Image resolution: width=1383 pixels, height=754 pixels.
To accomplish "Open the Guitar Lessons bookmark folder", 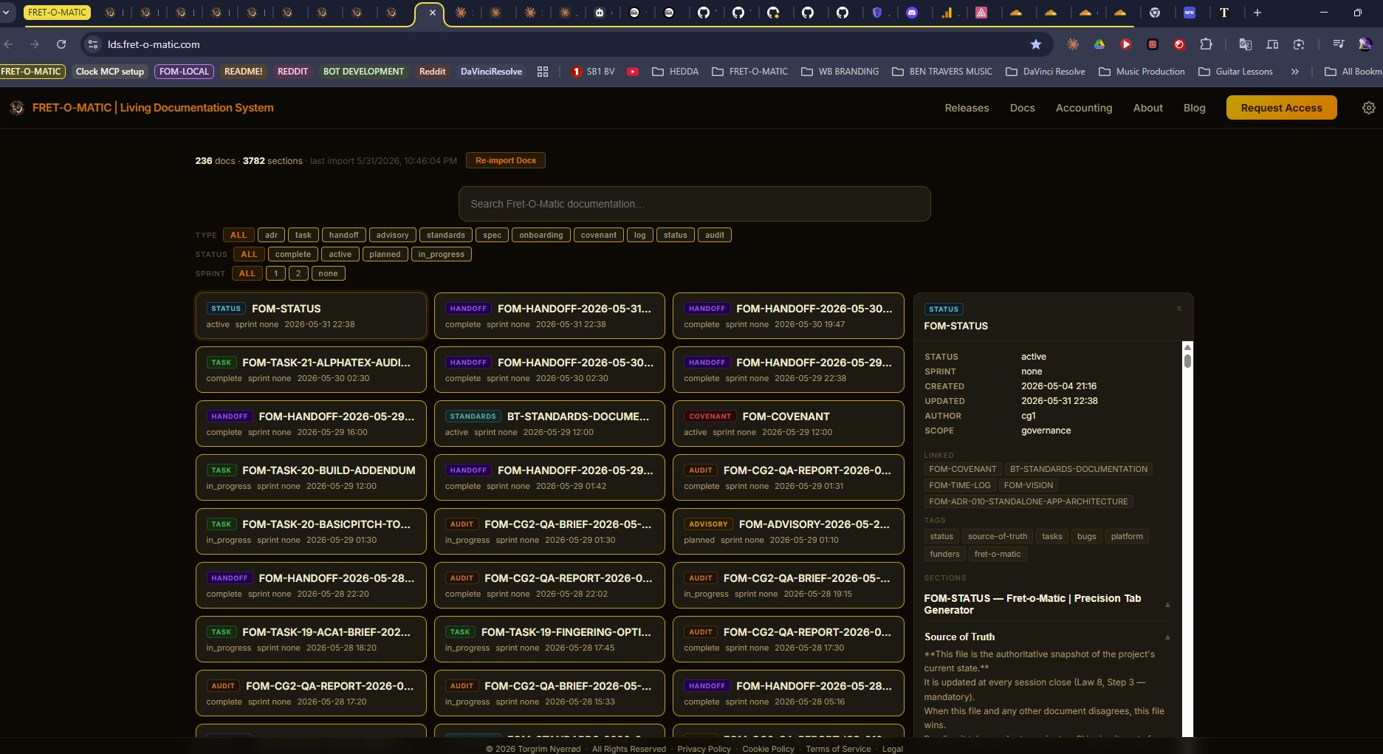I will 1235,72.
